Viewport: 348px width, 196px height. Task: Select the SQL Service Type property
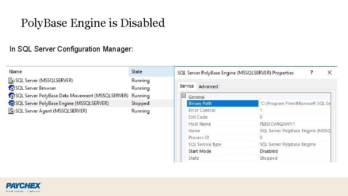click(x=223, y=144)
